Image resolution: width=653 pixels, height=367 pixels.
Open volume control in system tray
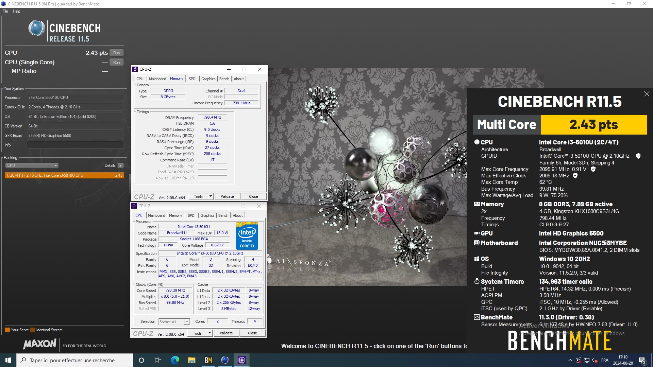tap(595, 360)
